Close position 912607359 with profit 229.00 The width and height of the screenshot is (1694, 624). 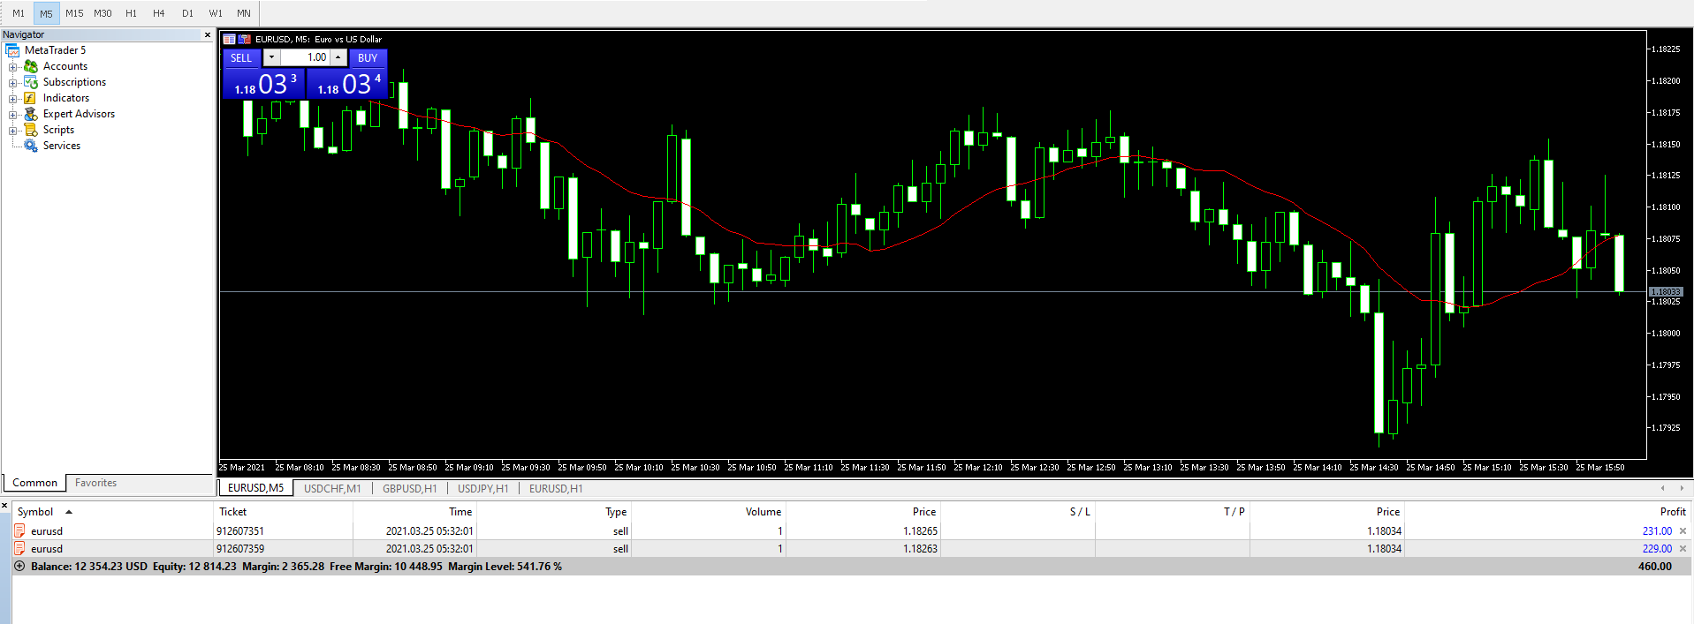click(x=1683, y=549)
